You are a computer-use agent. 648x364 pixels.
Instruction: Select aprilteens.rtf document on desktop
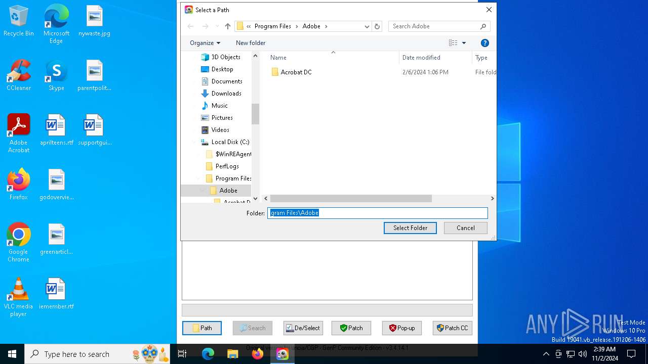56,130
